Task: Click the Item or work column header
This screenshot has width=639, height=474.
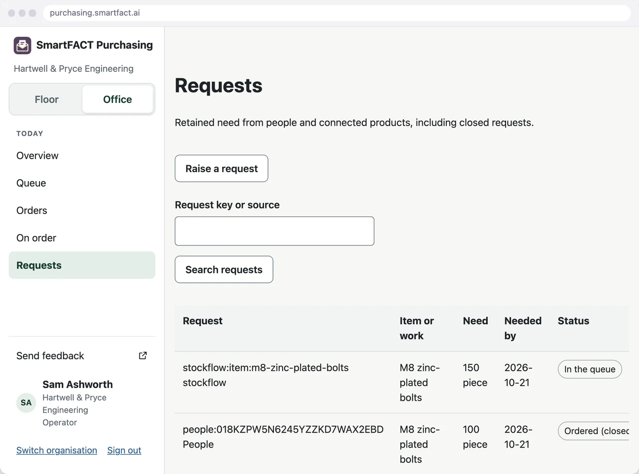Action: pos(417,328)
